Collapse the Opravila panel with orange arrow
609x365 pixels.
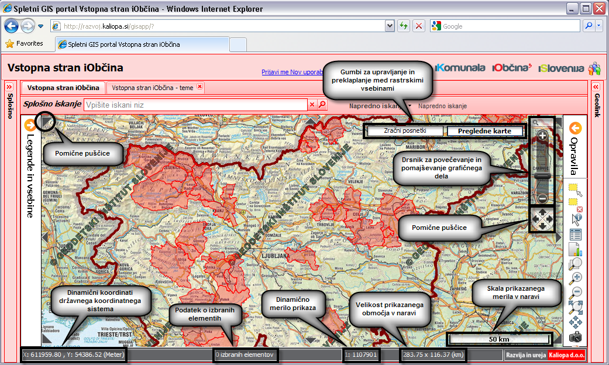(575, 128)
